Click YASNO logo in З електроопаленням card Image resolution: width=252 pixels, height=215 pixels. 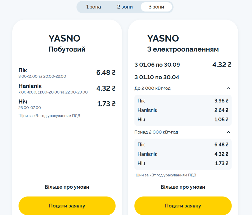tap(163, 38)
